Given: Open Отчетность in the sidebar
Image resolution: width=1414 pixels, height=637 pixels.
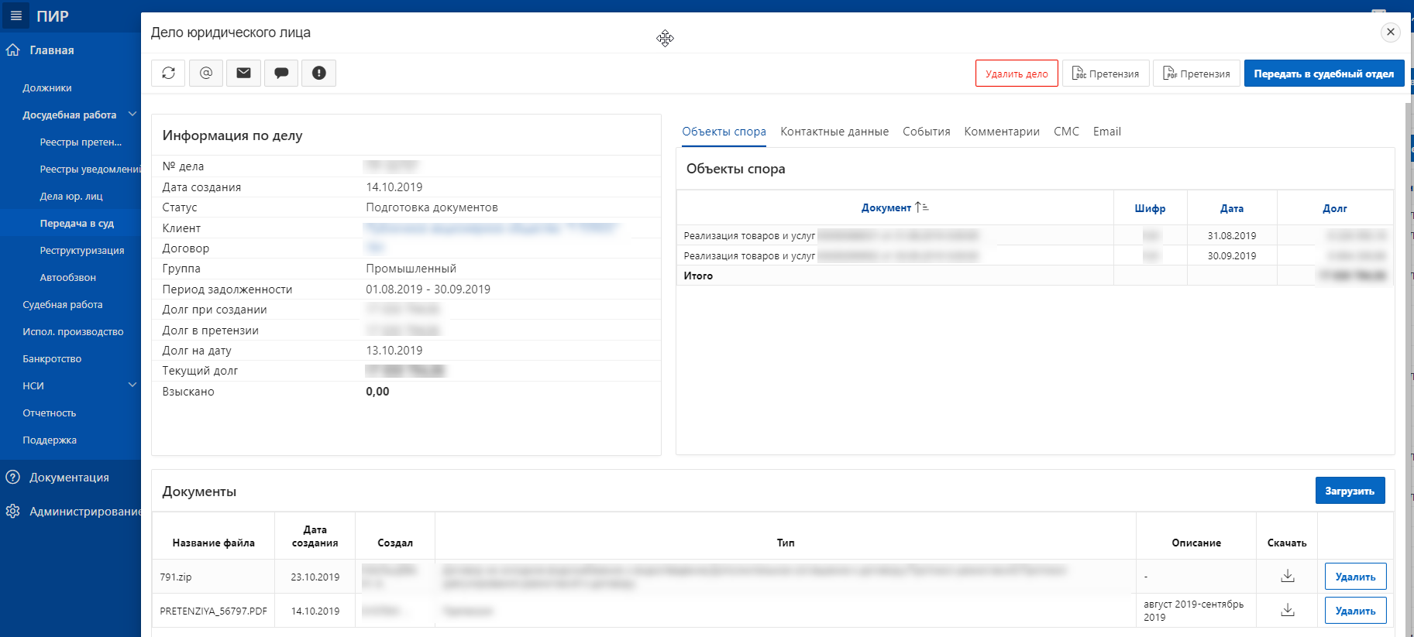Looking at the screenshot, I should pos(50,413).
